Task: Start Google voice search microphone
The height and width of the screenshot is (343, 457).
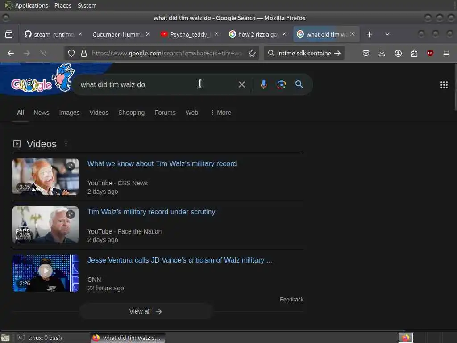Action: point(263,84)
